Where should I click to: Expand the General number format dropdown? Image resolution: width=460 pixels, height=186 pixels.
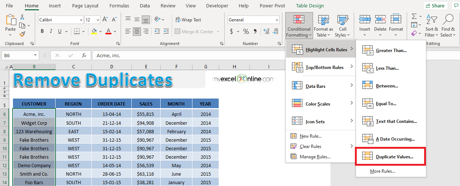253,20
